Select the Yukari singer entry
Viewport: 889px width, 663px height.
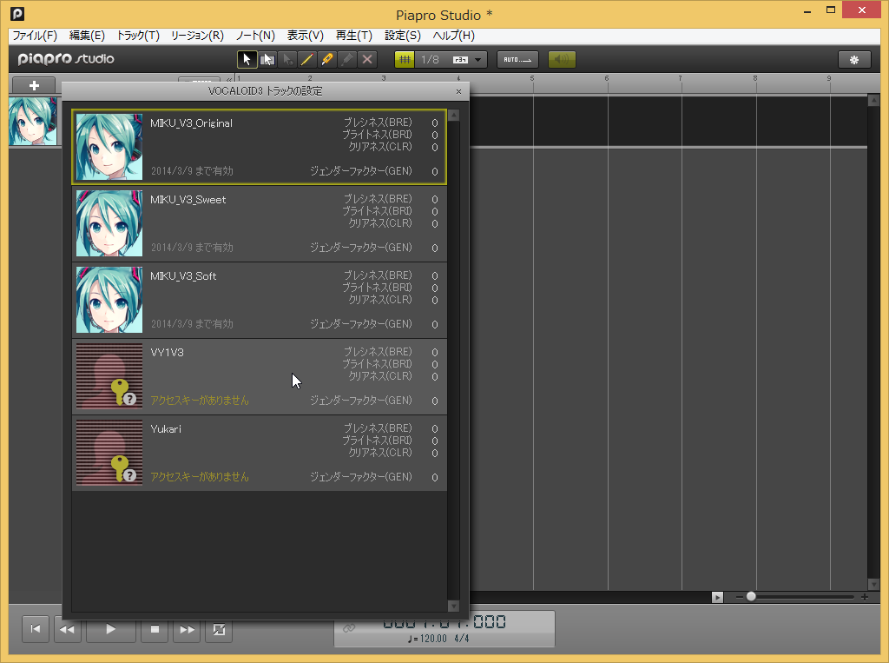click(259, 453)
